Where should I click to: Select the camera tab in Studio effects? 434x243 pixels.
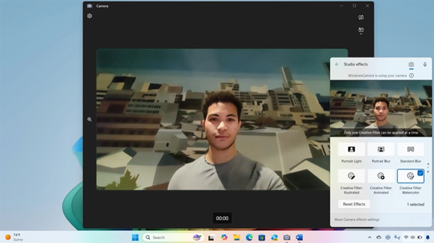coord(411,64)
